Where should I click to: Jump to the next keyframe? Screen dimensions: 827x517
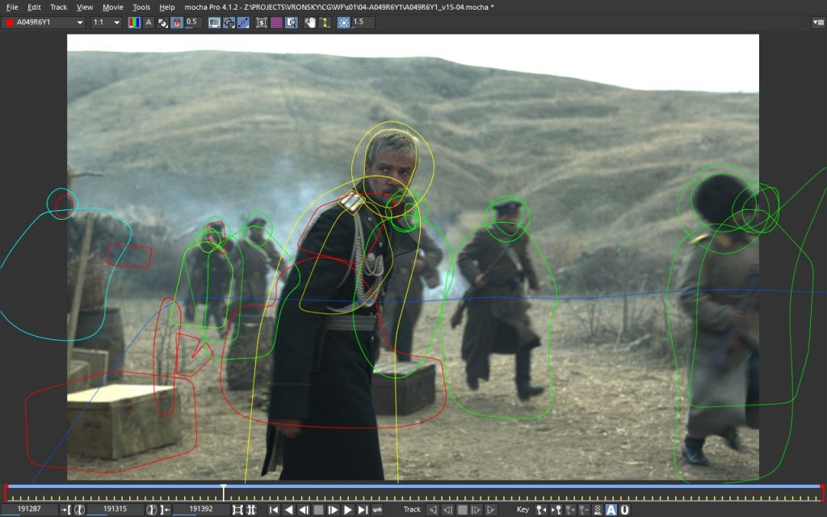pos(556,510)
